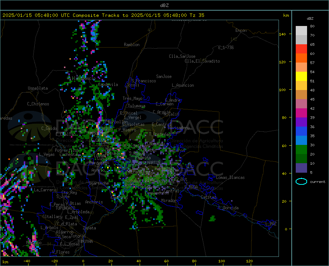Click the Encon label on map
The height and width of the screenshot is (266, 329).
coord(241,30)
